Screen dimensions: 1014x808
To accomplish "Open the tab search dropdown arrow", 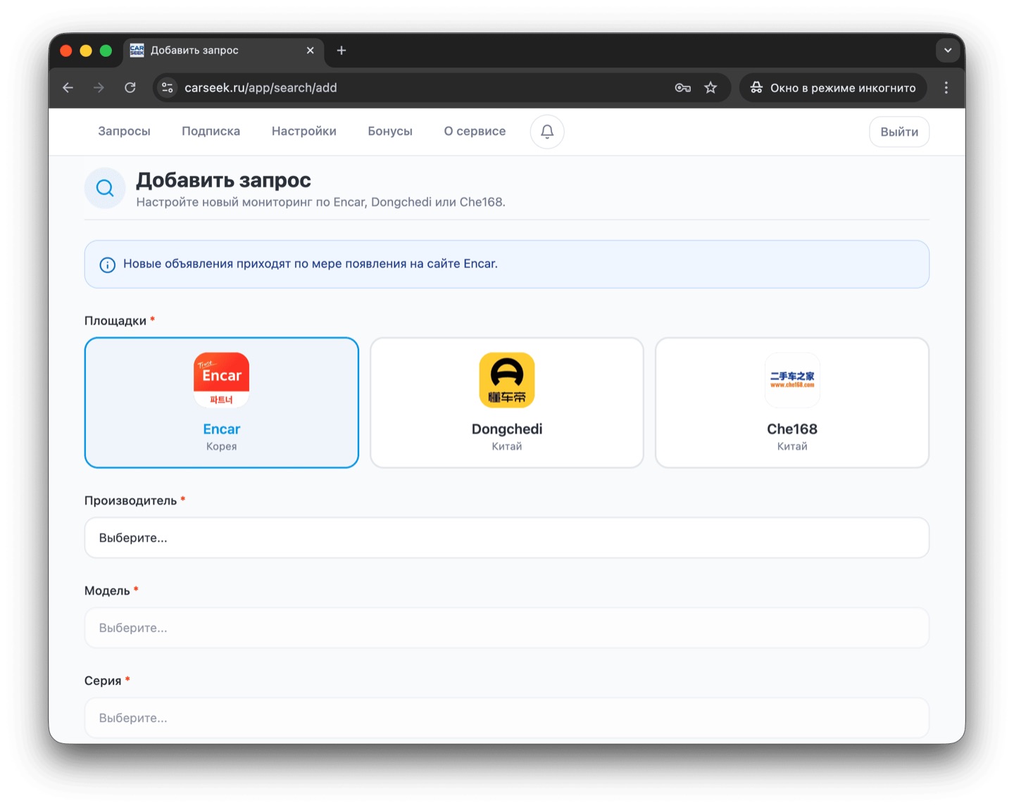I will [948, 51].
